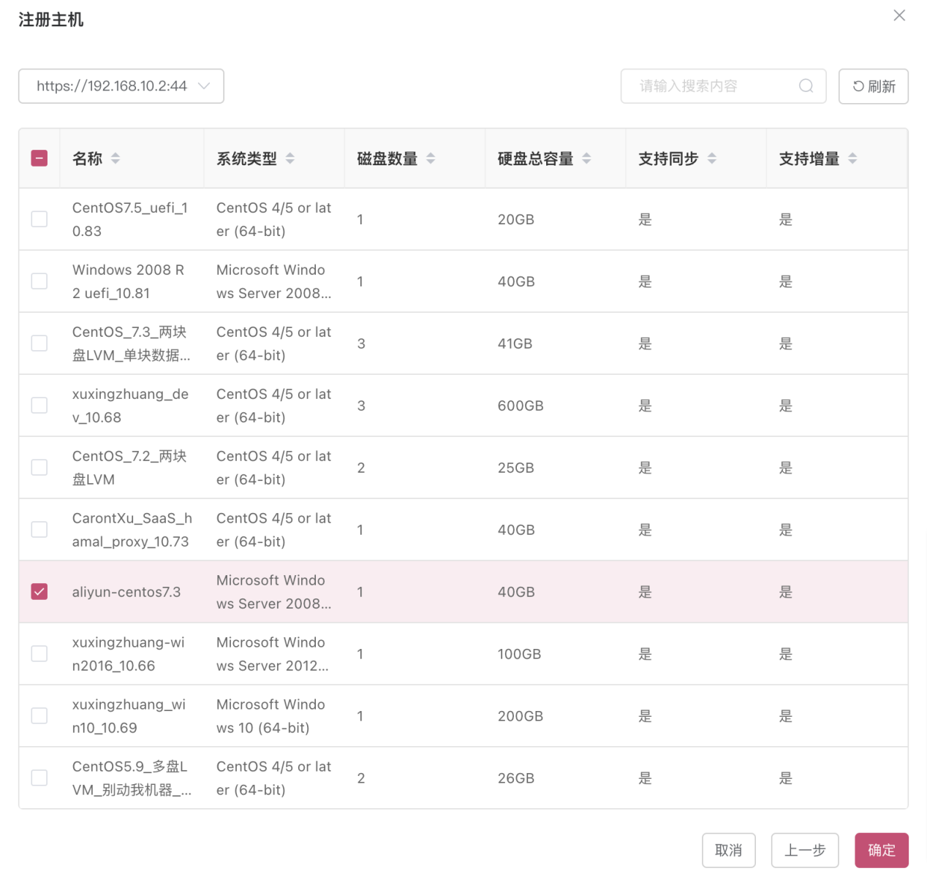Click the 取消 cancel button

728,850
